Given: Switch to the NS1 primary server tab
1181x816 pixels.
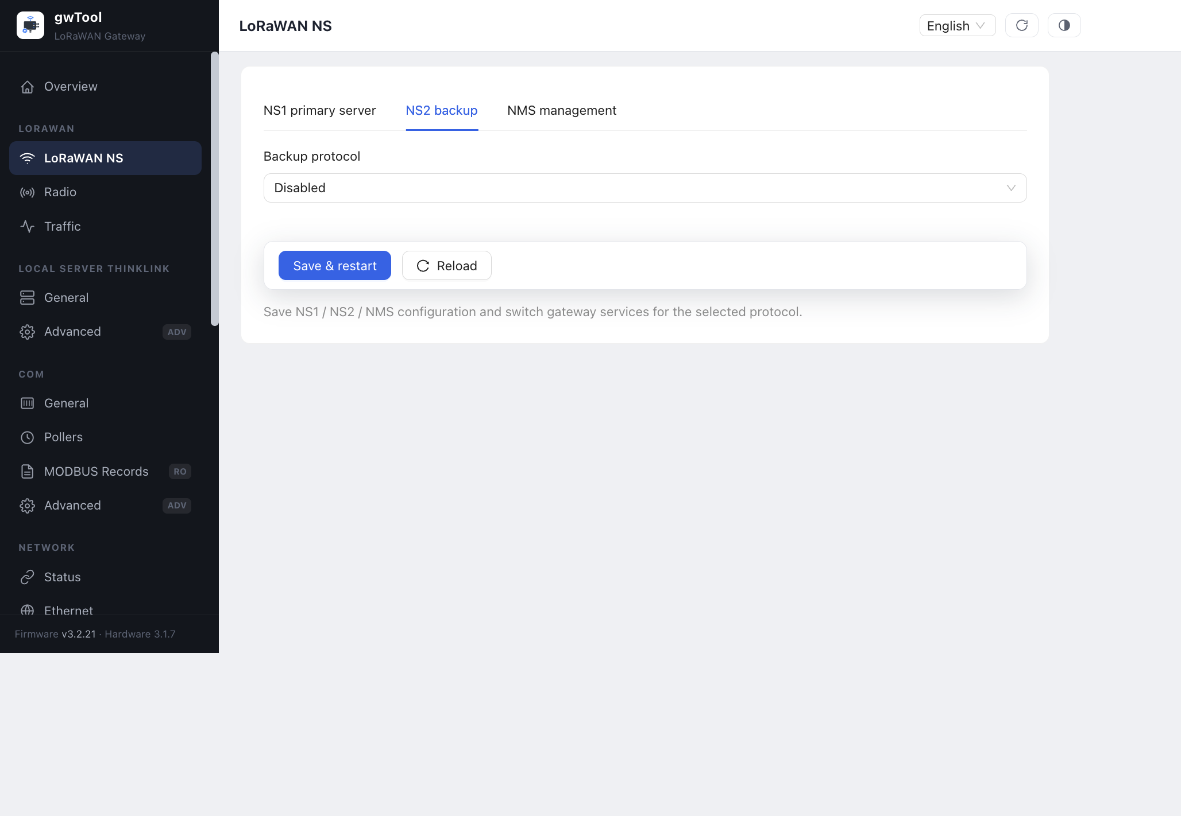Looking at the screenshot, I should (x=320, y=110).
